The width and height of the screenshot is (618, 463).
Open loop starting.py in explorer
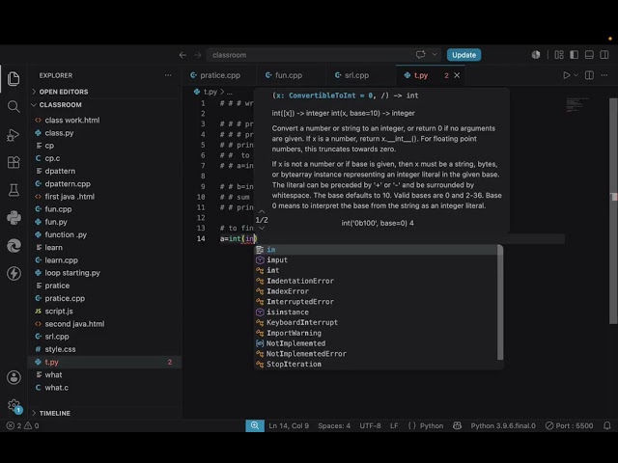point(104,273)
